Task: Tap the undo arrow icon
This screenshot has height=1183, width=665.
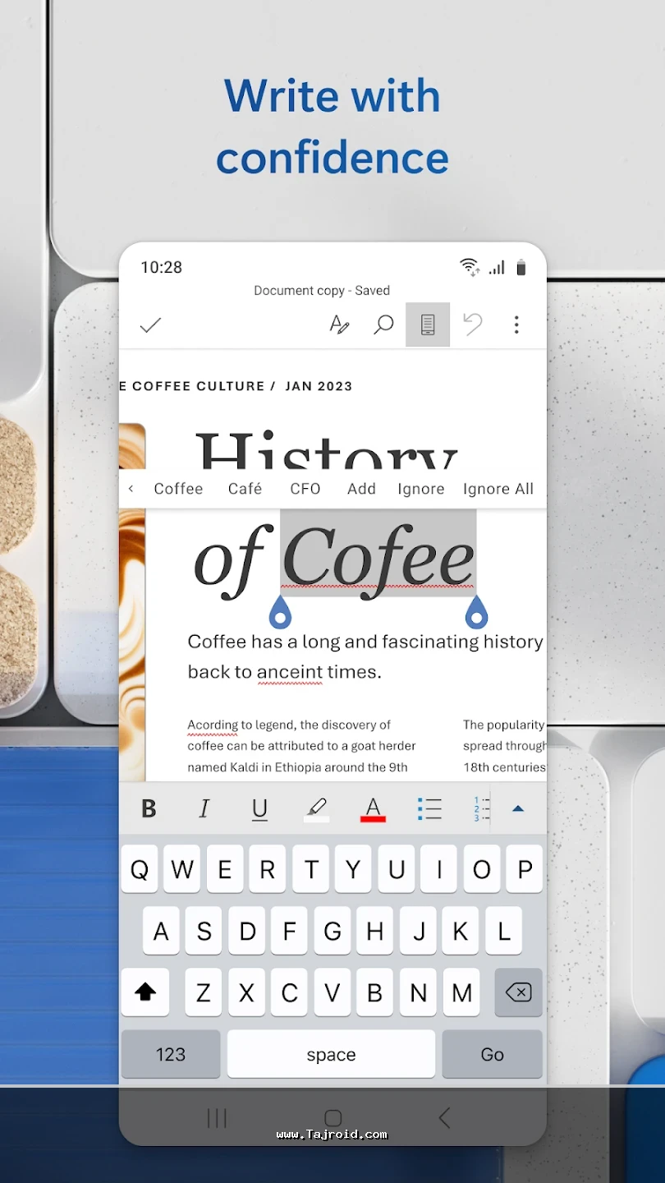Action: [x=473, y=325]
